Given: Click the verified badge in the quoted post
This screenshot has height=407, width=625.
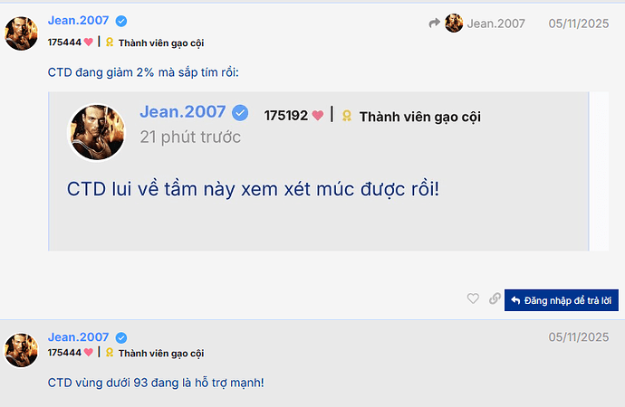Looking at the screenshot, I should click(240, 112).
